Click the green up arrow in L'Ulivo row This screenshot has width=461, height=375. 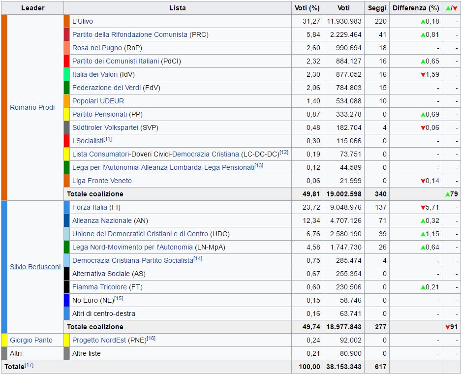[423, 21]
